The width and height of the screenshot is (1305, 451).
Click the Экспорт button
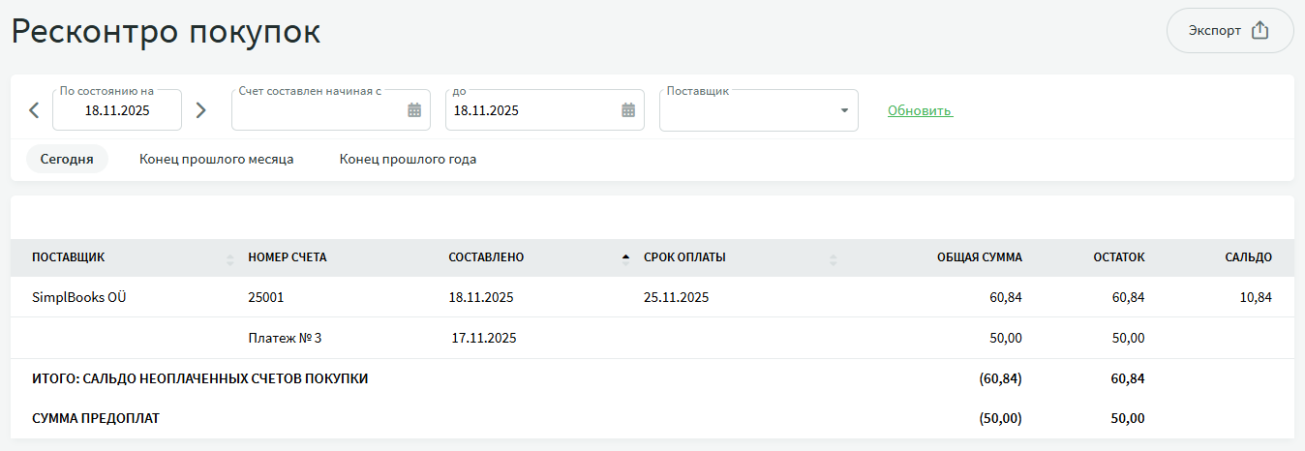1229,30
